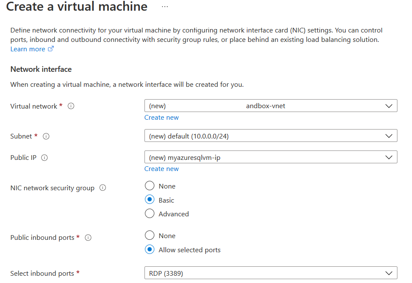
Task: Click the Virtual network info icon
Action: click(71, 106)
